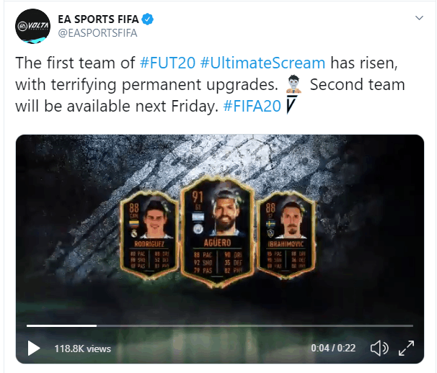Enter fullscreen with the expand arrows icon

[x=407, y=349]
